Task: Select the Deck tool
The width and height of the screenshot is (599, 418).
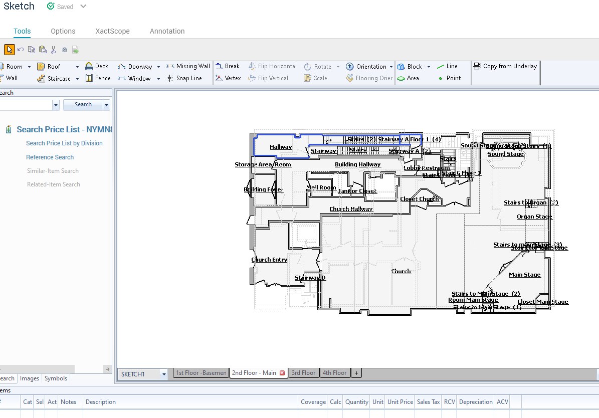Action: pyautogui.click(x=97, y=66)
